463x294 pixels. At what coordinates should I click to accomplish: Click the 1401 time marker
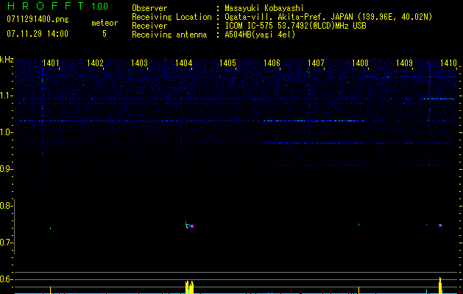click(51, 63)
